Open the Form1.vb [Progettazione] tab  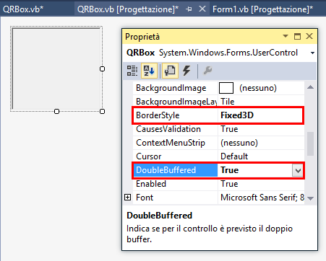[x=262, y=9]
